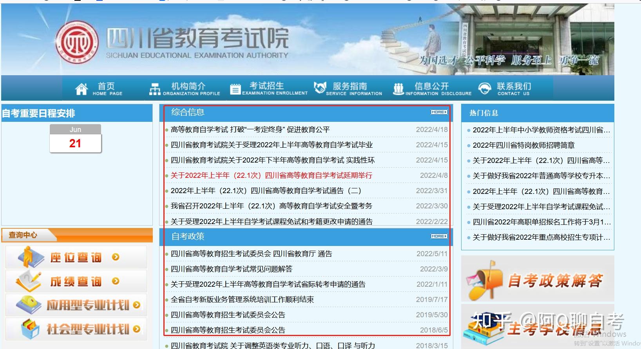
Task: Open the red 延期举行 exam postponement notice
Action: click(x=272, y=175)
